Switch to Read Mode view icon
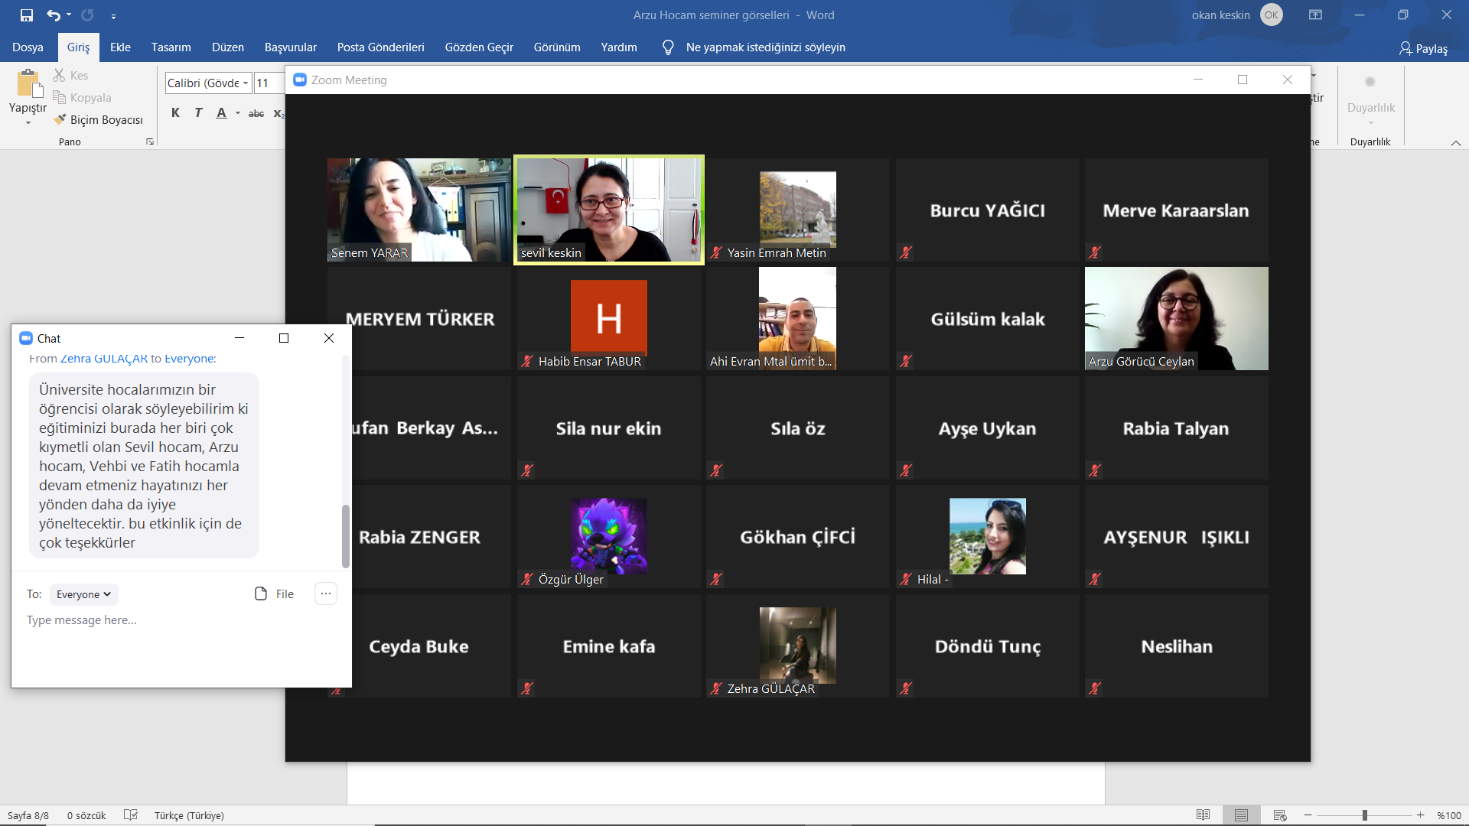This screenshot has width=1469, height=826. point(1204,815)
